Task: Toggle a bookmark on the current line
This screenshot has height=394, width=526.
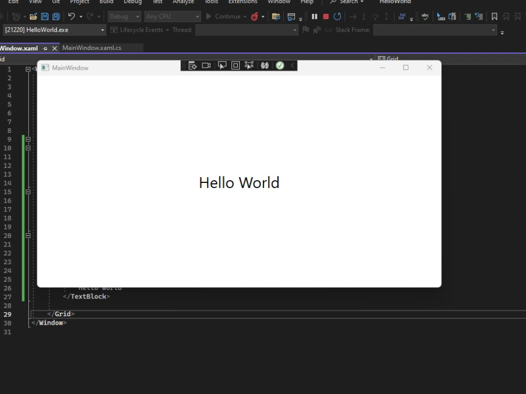Action: 494,16
